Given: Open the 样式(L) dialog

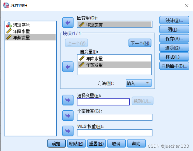Looking at the screenshot, I should click(x=174, y=57).
